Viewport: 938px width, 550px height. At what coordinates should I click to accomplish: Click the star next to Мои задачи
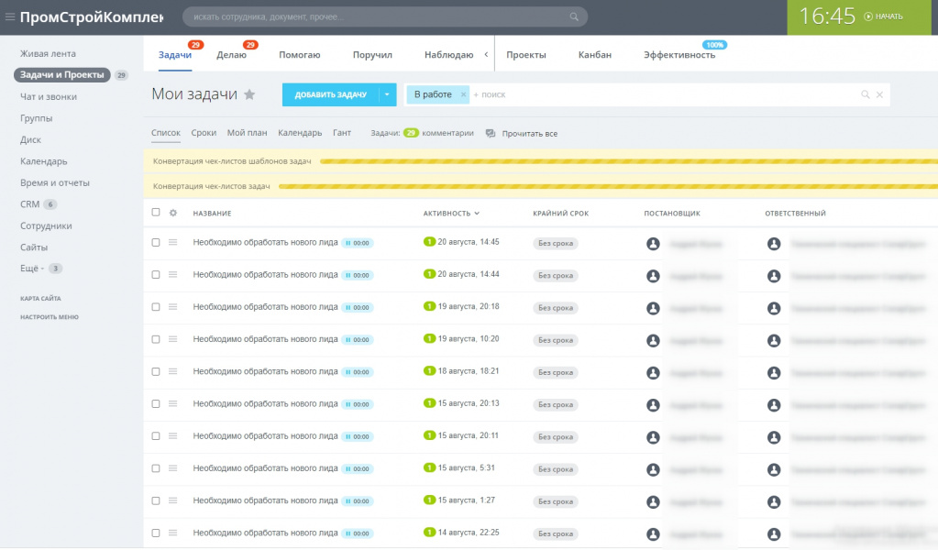tap(250, 94)
